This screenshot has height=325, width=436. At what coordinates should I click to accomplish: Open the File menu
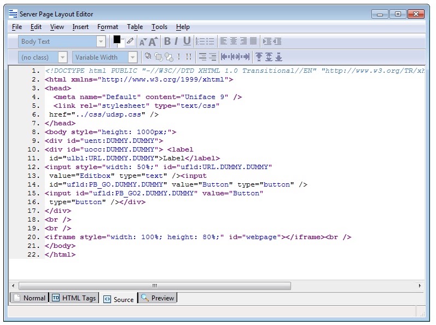pyautogui.click(x=17, y=27)
